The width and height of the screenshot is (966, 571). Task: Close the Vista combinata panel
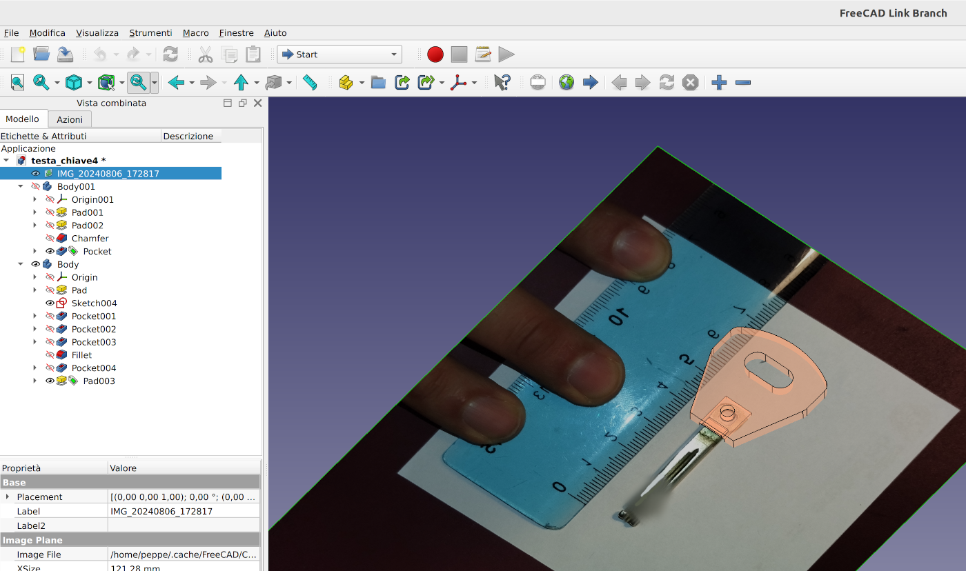pyautogui.click(x=258, y=103)
